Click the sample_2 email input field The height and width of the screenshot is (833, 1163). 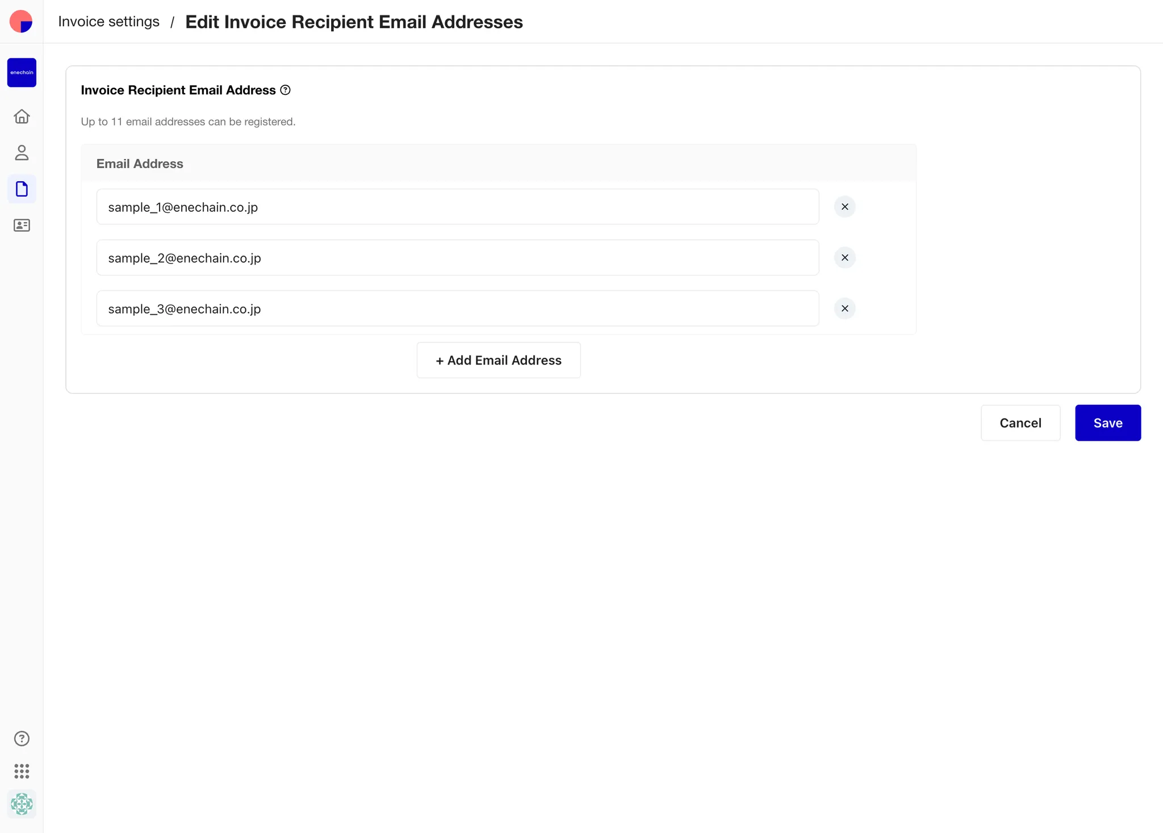pyautogui.click(x=458, y=257)
